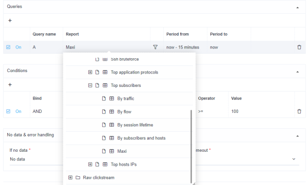Click the folder icon of Raw clickstream
Viewport: 308px width, 185px height.
tap(78, 177)
